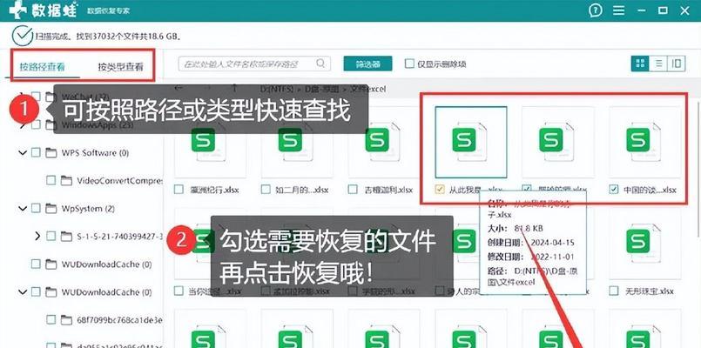Check the VideoConvertCompres folder checkbox
The width and height of the screenshot is (701, 348).
[51, 180]
